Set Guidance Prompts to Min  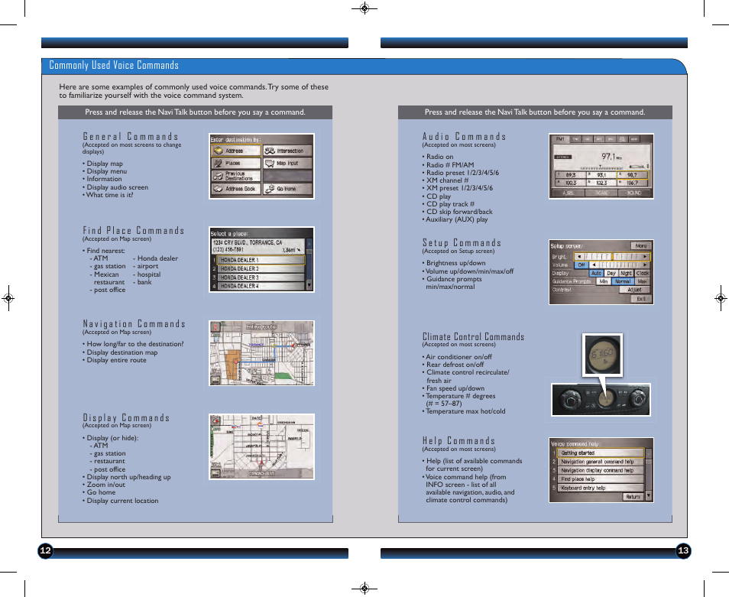[604, 281]
